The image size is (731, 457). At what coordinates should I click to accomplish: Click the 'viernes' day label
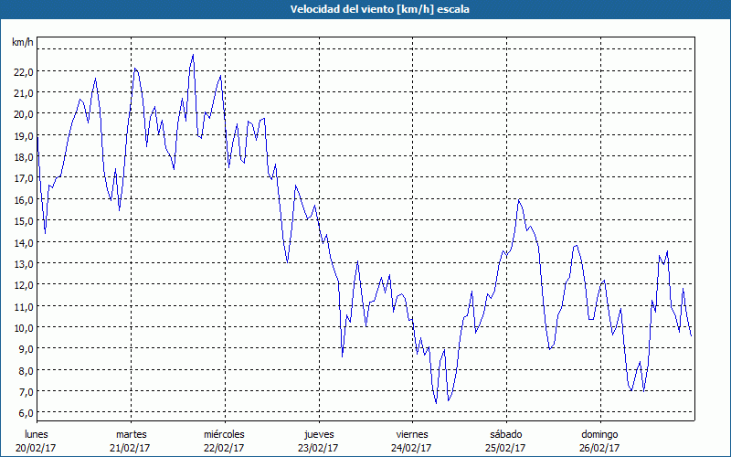click(412, 433)
